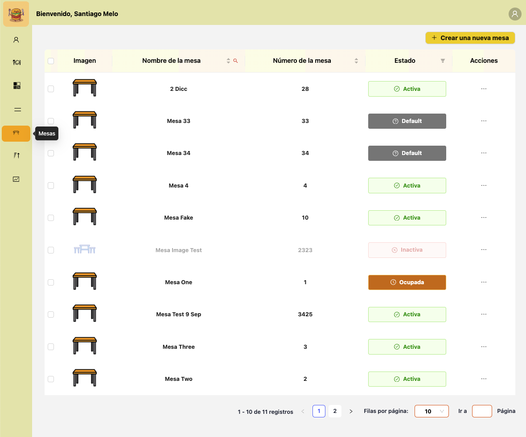
Task: Click the dining plate sidebar icon
Action: click(x=16, y=62)
